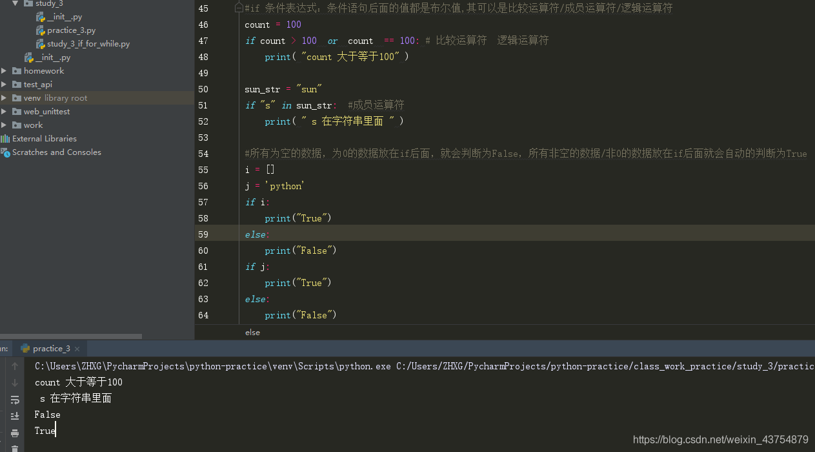Click console output line 'True'

pyautogui.click(x=45, y=431)
